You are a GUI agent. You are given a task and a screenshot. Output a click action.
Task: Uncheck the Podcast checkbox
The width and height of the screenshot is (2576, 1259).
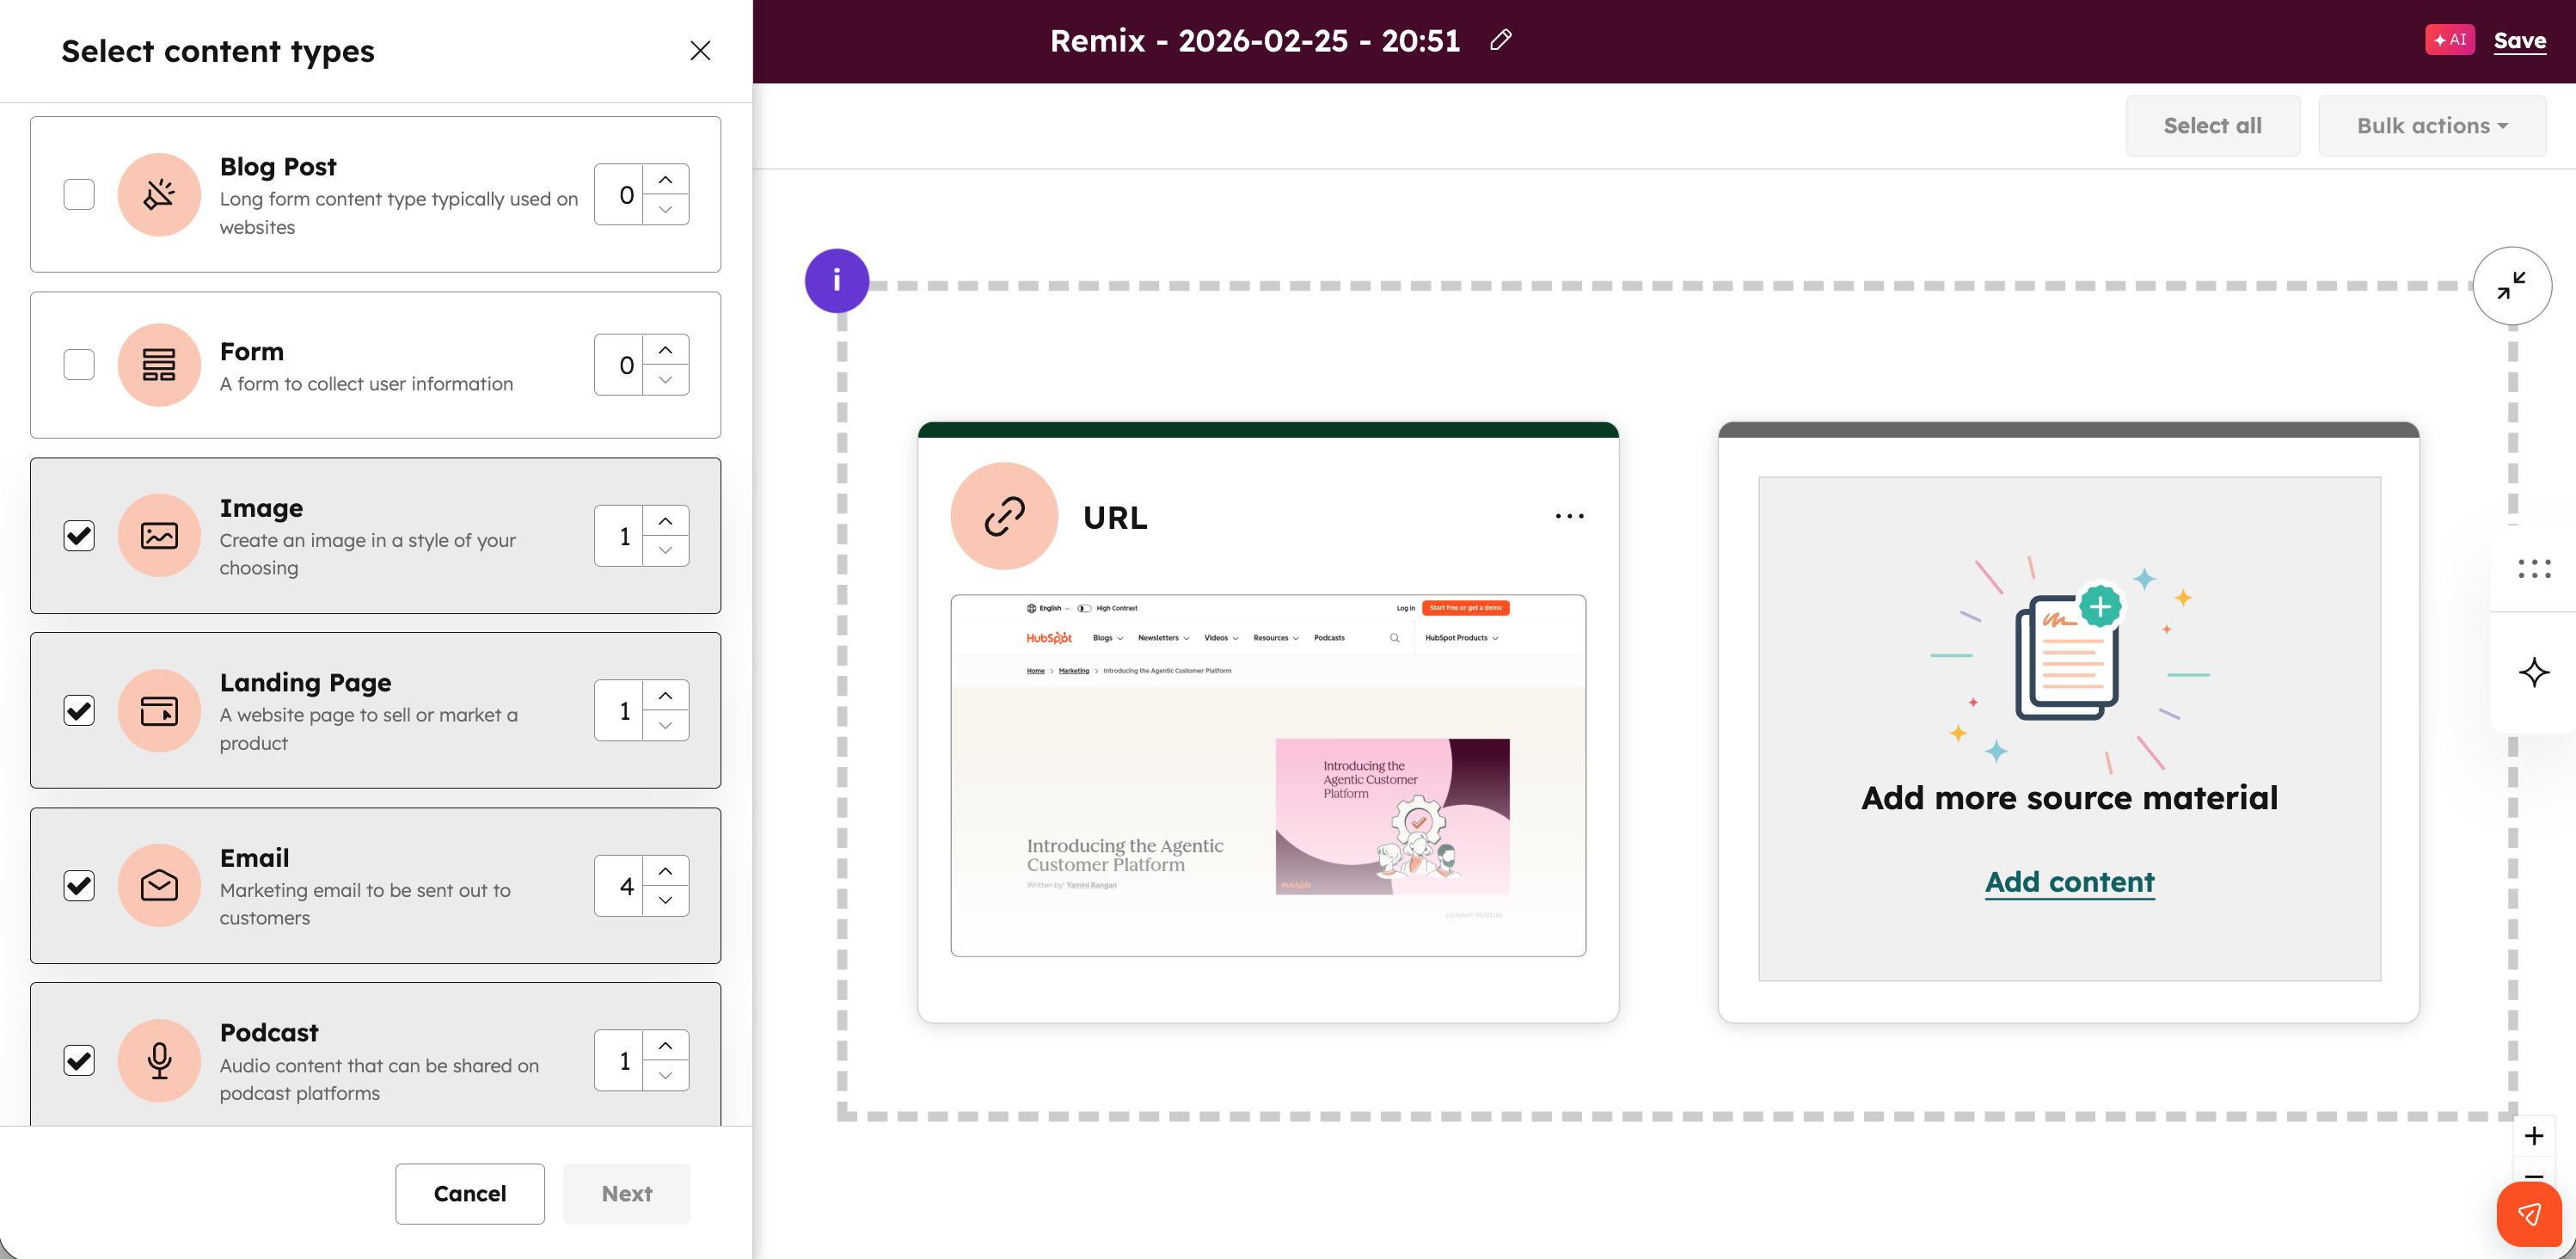point(79,1060)
